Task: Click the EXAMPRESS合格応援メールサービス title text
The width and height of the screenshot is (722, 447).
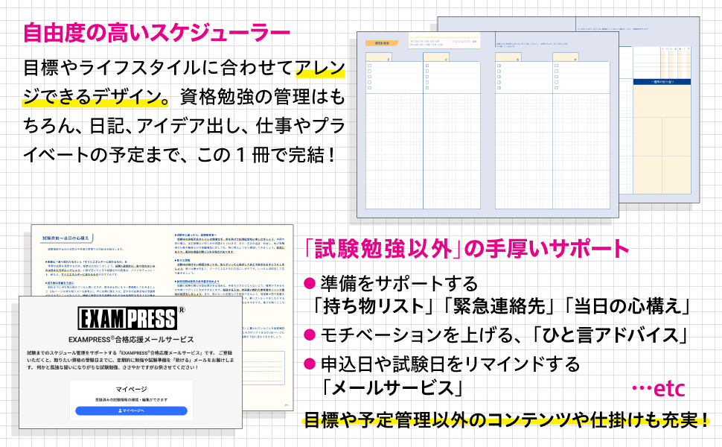Action: 130,340
